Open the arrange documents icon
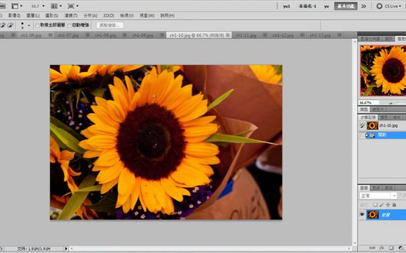This screenshot has height=253, width=406. pyautogui.click(x=54, y=6)
